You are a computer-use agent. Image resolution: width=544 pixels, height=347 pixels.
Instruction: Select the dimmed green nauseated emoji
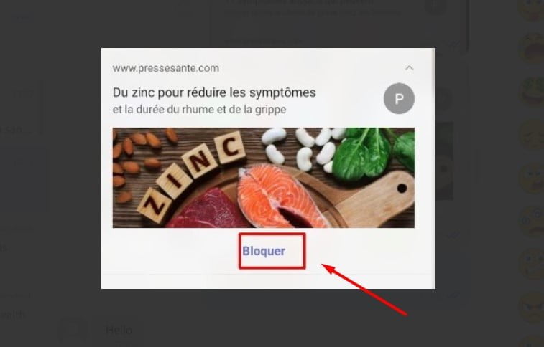tap(533, 92)
